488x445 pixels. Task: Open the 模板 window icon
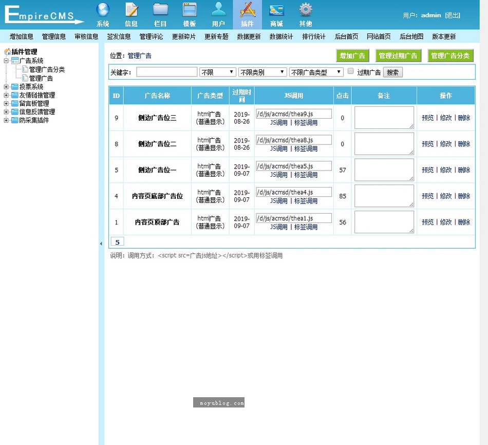pyautogui.click(x=189, y=10)
